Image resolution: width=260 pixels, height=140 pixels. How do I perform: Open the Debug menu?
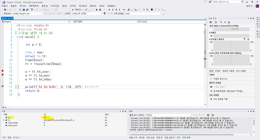coord(55,6)
